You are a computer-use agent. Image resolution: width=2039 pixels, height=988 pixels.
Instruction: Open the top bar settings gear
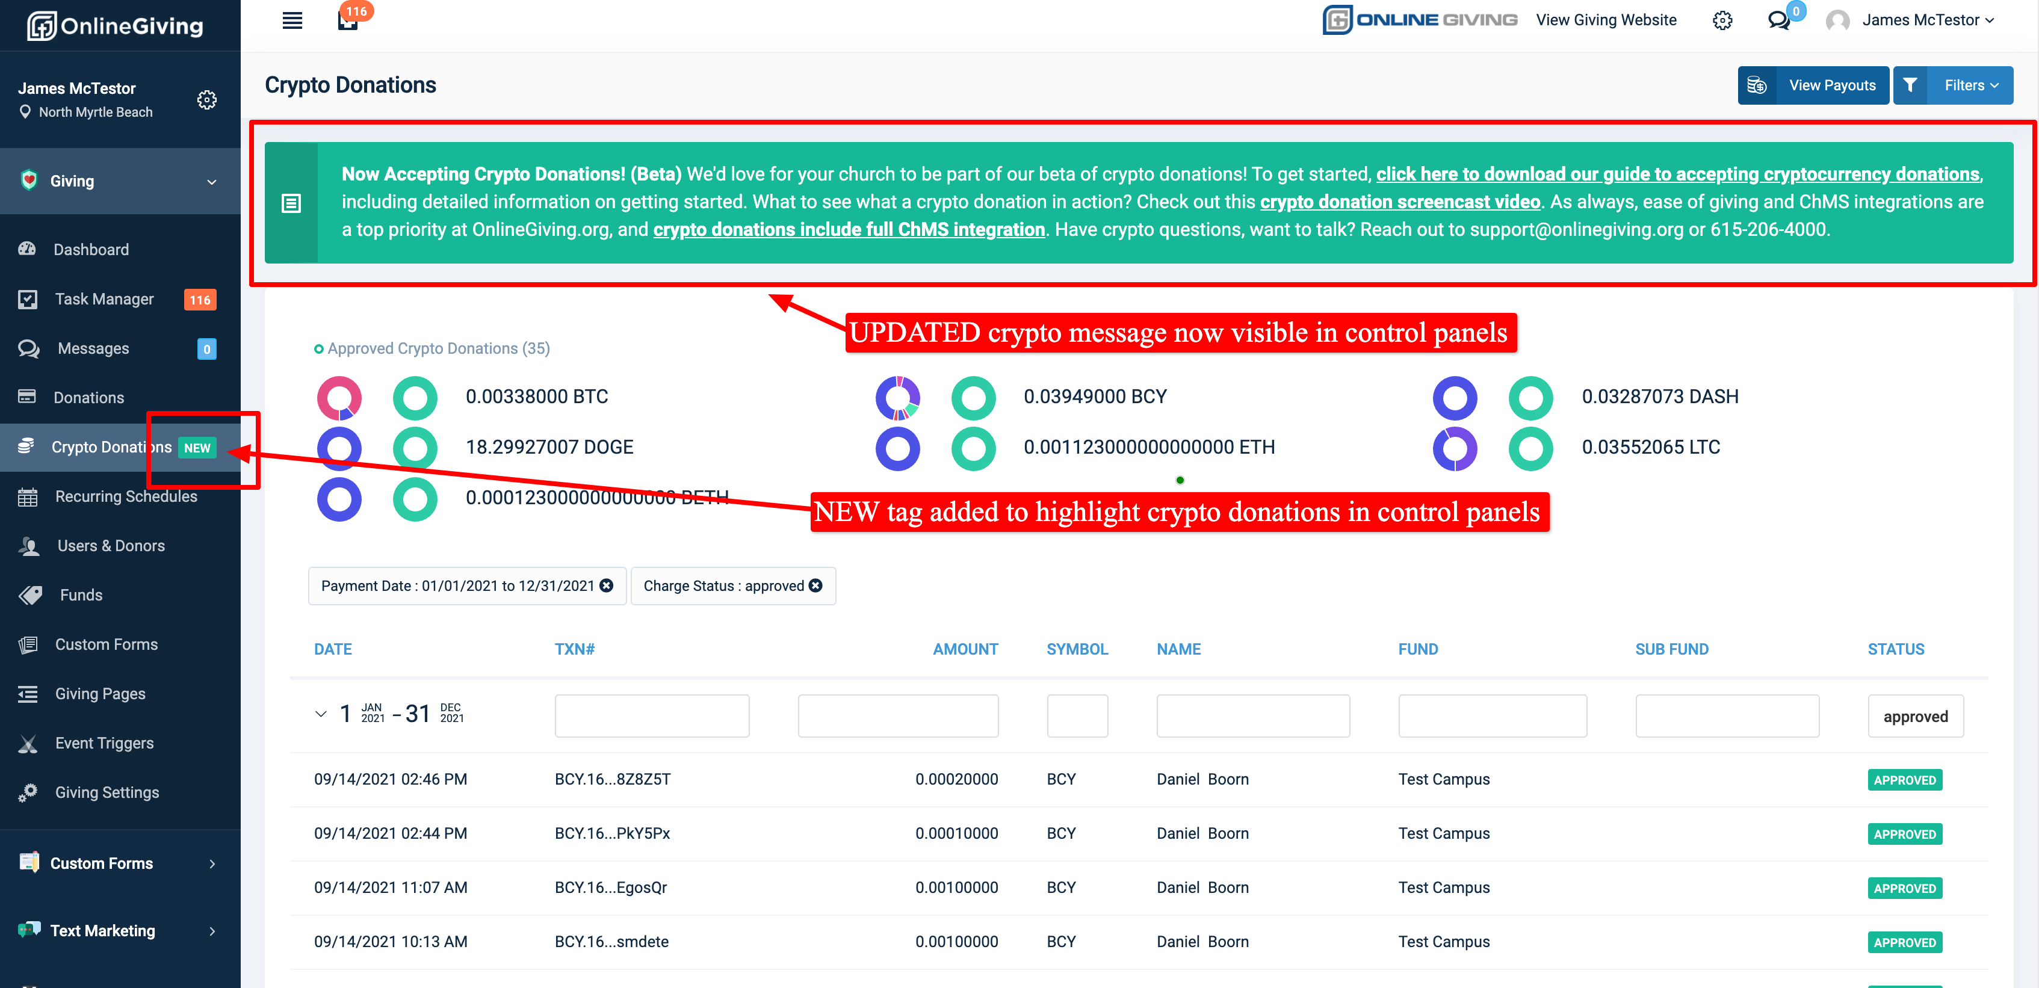click(x=1722, y=20)
